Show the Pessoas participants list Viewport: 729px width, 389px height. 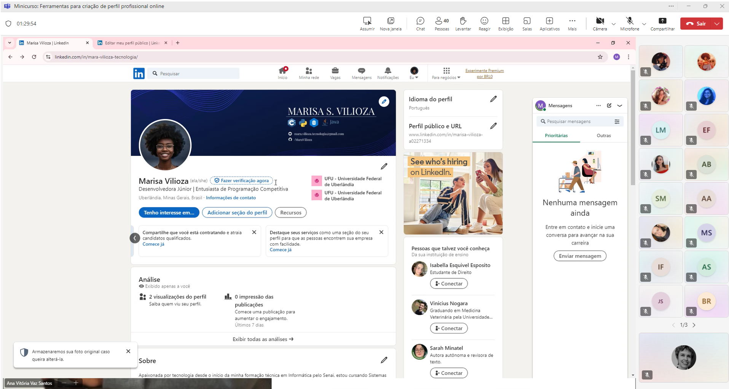click(442, 24)
